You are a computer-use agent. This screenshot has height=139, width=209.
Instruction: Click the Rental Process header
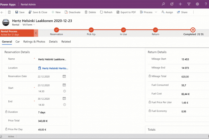click(17, 33)
